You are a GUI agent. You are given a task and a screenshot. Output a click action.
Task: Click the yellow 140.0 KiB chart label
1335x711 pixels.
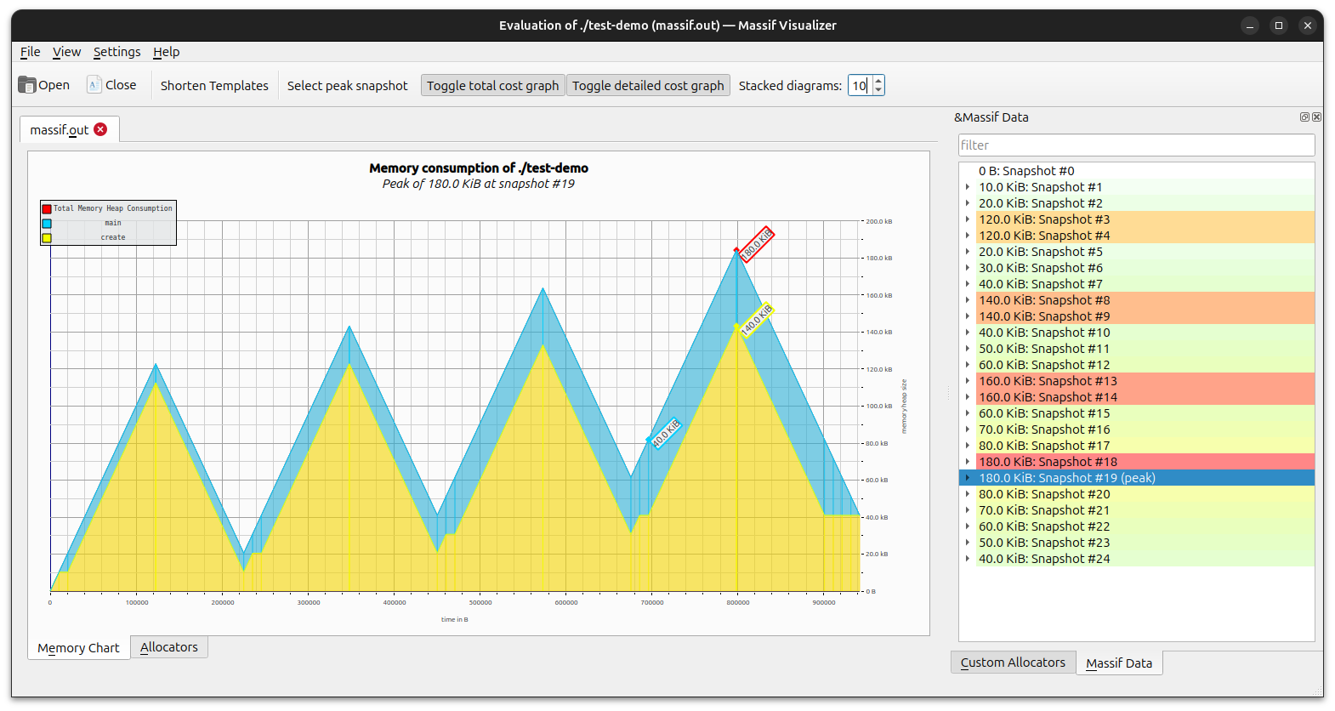point(756,320)
